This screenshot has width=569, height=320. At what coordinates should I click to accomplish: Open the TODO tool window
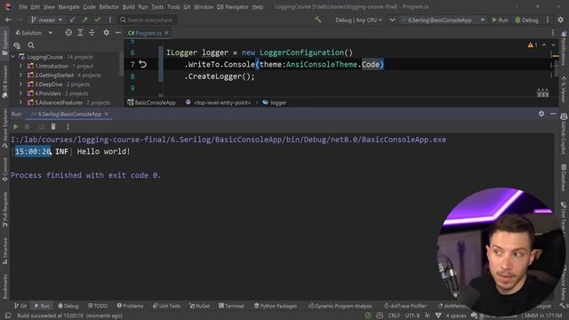pyautogui.click(x=98, y=306)
